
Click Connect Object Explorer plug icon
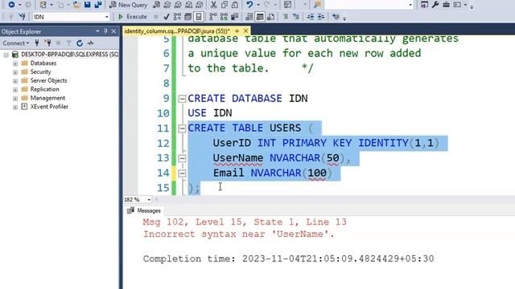coord(37,43)
